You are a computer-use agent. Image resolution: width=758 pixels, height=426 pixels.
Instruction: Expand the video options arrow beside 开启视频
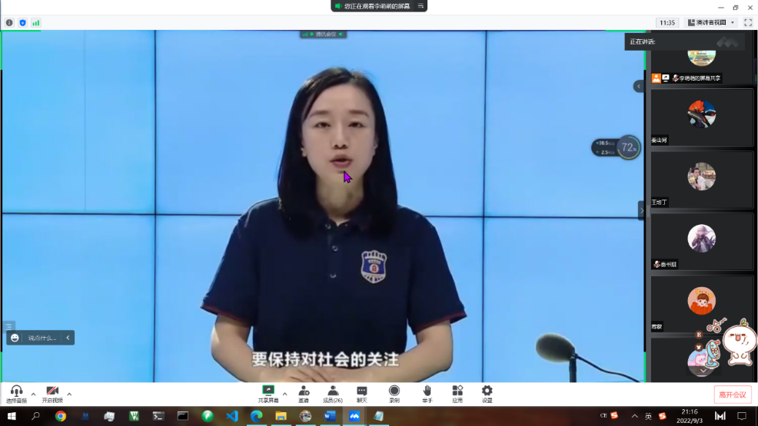point(69,394)
